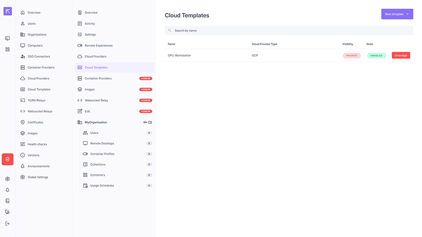Click the documentation book icon
This screenshot has width=422, height=237.
click(x=8, y=201)
